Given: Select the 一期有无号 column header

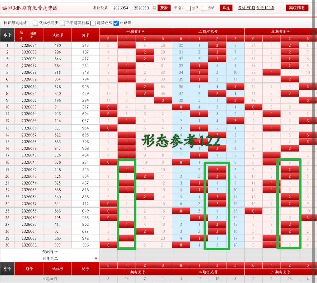Looking at the screenshot, I should pyautogui.click(x=136, y=32).
